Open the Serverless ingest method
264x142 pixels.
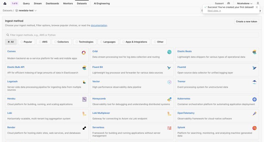click(x=132, y=131)
